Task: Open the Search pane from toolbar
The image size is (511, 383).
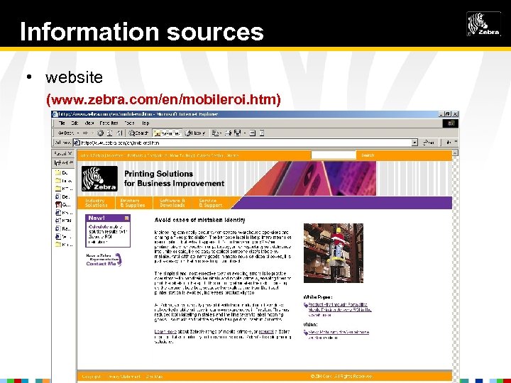Action: tap(138, 133)
